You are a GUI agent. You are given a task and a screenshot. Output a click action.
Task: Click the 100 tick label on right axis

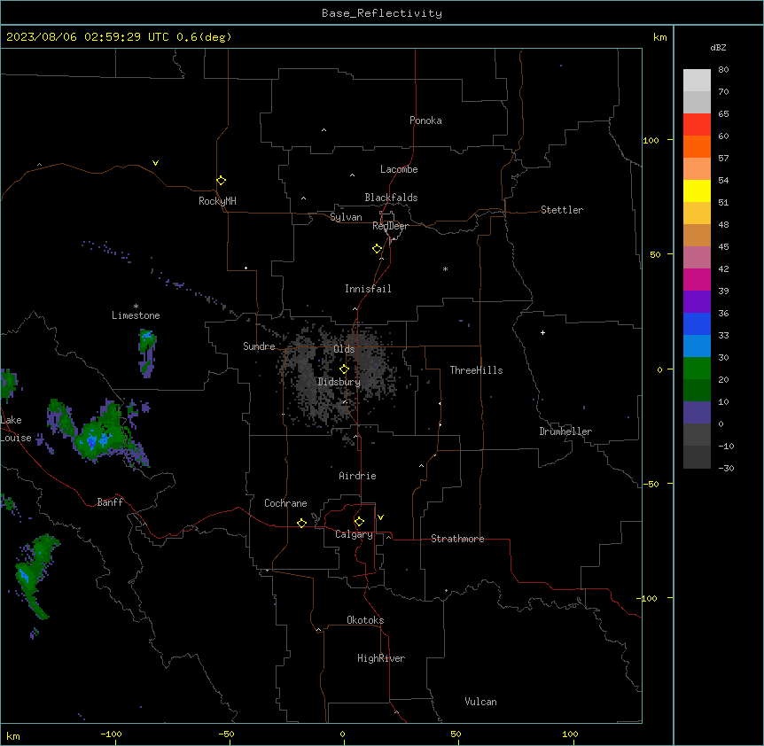(x=651, y=140)
